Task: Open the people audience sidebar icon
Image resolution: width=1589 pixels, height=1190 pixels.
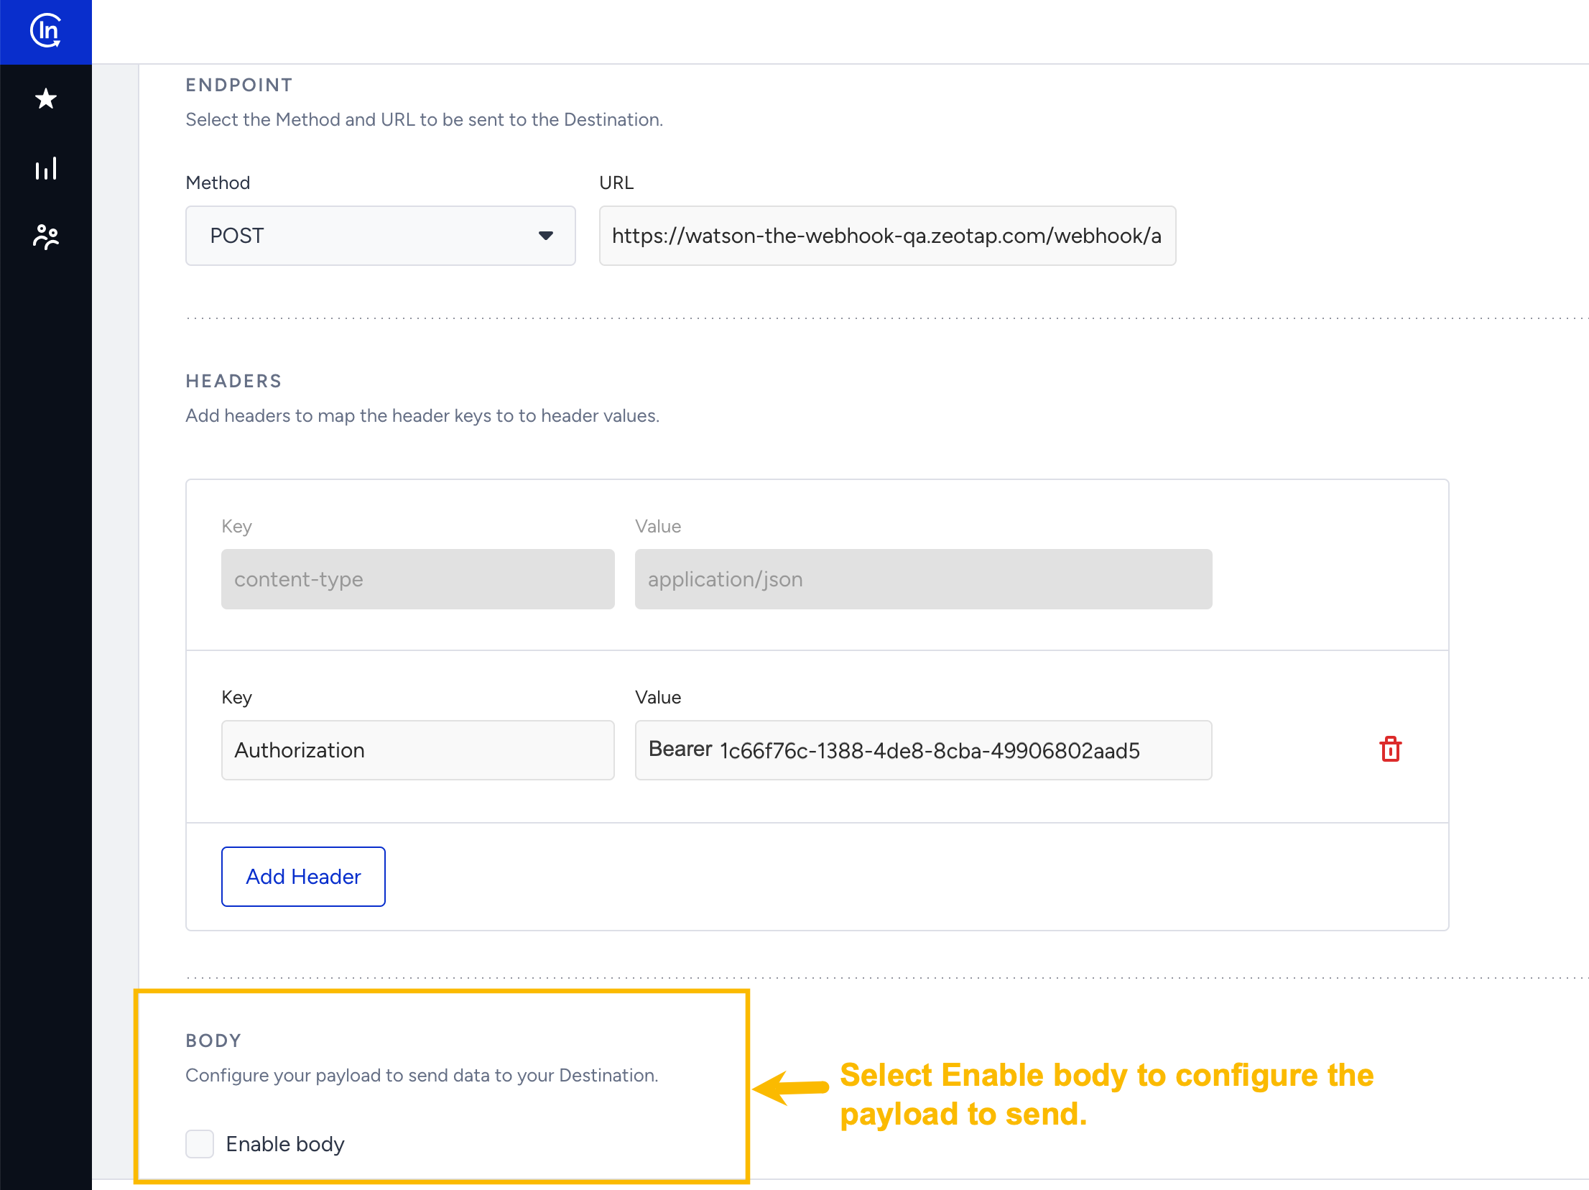Action: (46, 236)
